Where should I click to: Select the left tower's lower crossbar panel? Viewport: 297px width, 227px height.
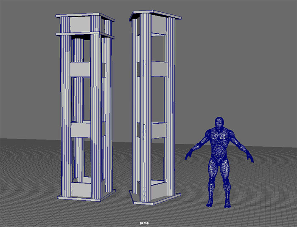(x=81, y=130)
